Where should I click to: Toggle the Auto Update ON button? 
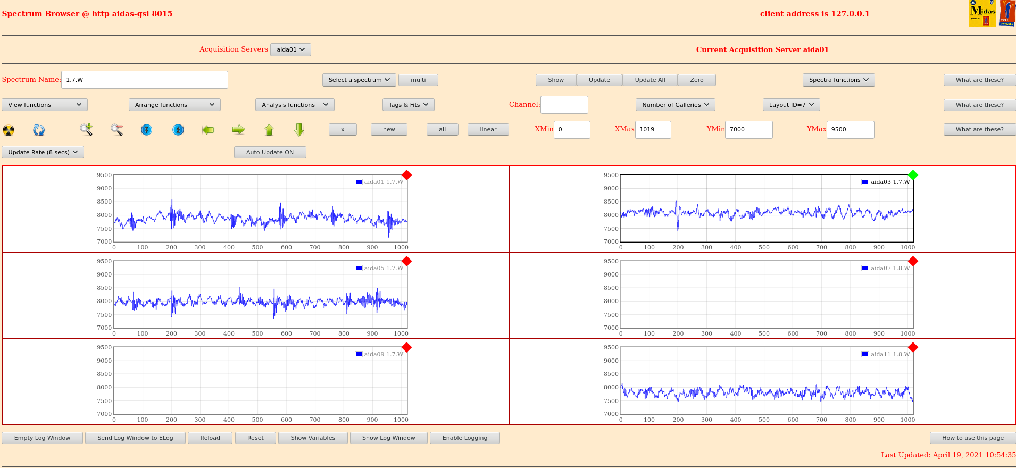click(x=270, y=152)
